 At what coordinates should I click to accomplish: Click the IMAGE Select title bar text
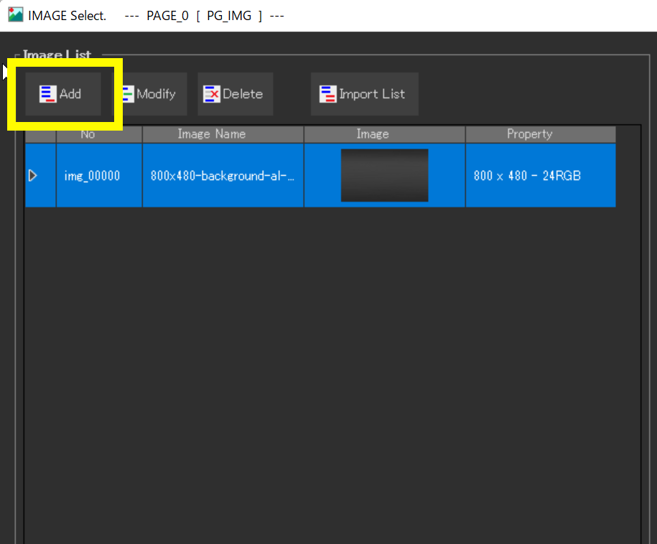(67, 15)
